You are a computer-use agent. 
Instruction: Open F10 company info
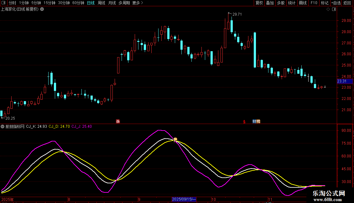[314, 3]
